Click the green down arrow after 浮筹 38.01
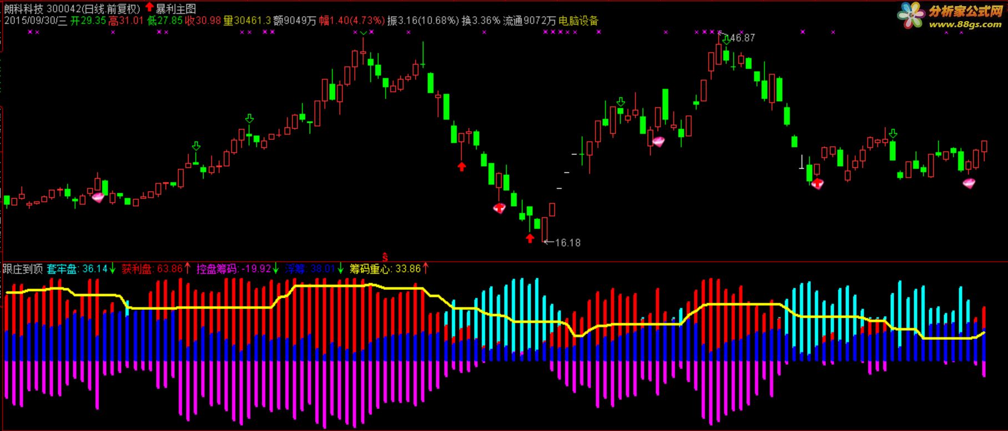 [x=340, y=269]
